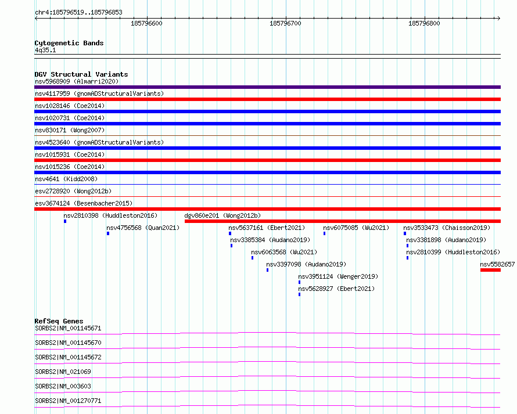
Task: Open the SORBS2|NM_001145670 transcript label
Action: 68,343
